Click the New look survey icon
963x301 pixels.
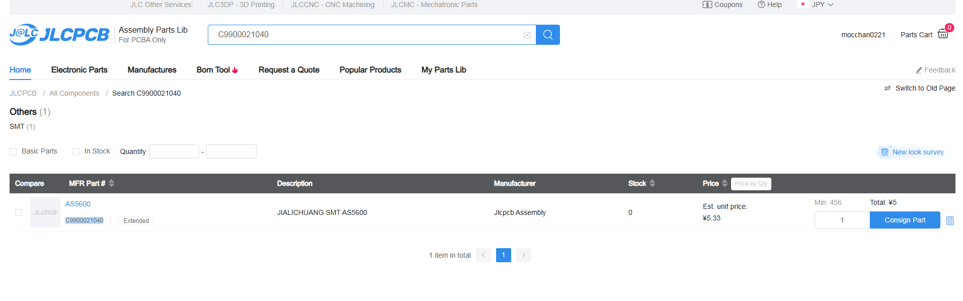tap(885, 152)
